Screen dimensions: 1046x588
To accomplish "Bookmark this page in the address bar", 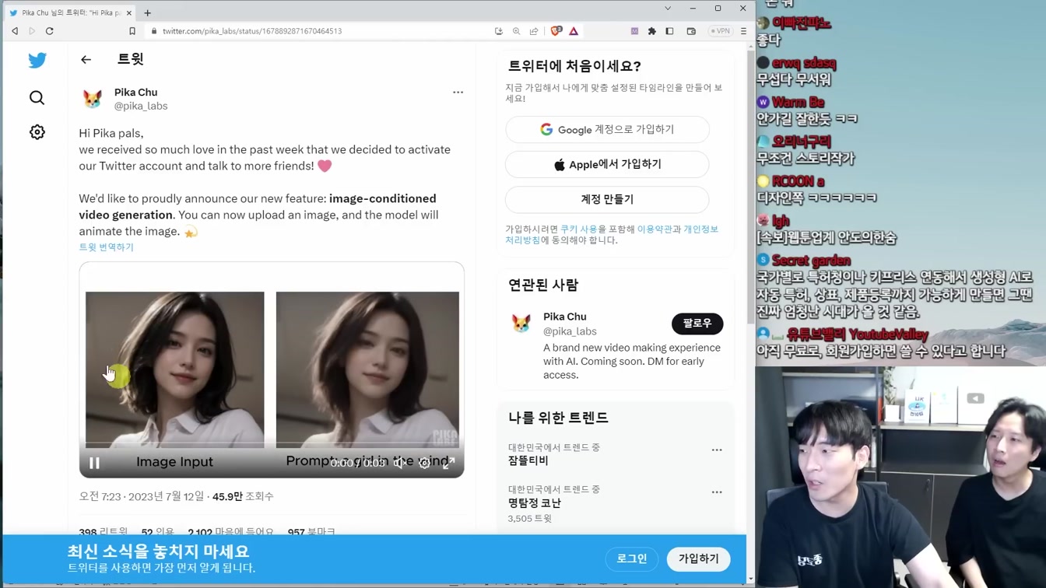I will point(132,31).
